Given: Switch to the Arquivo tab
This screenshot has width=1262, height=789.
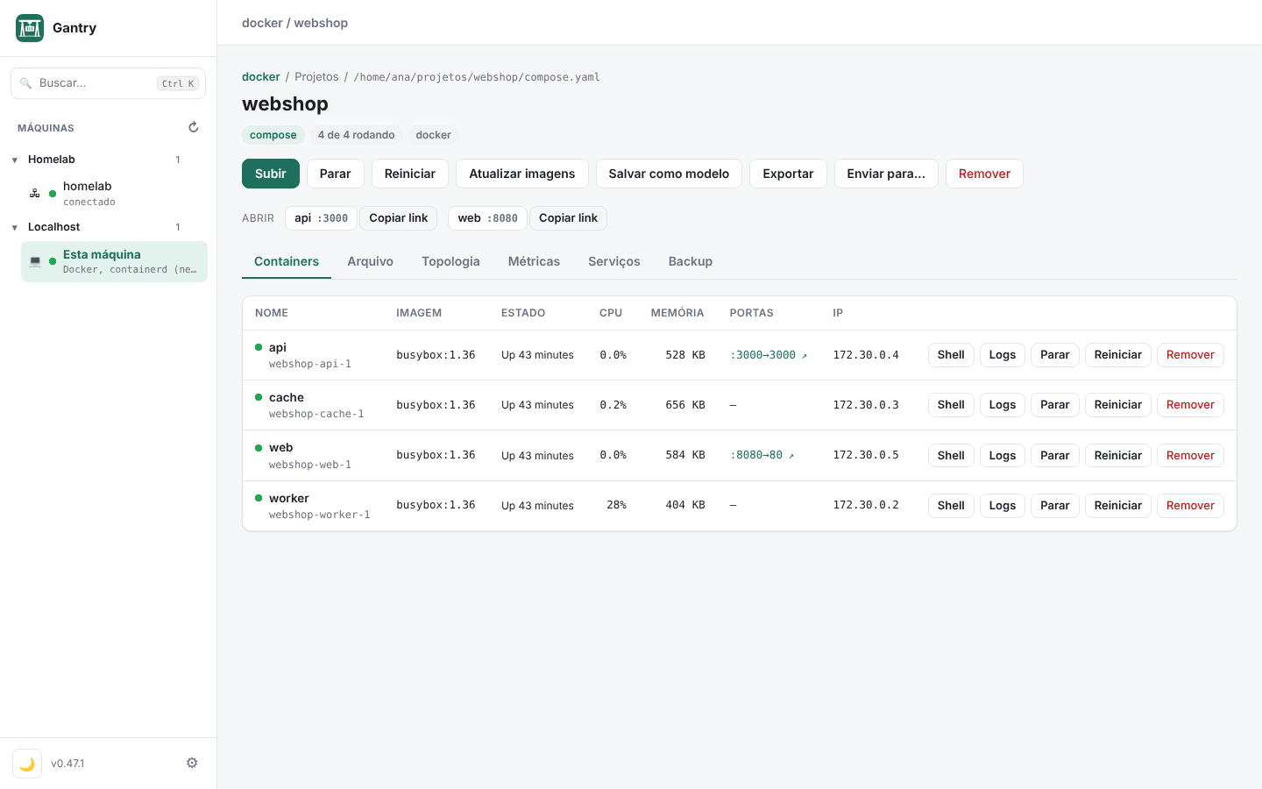Looking at the screenshot, I should coord(370,261).
